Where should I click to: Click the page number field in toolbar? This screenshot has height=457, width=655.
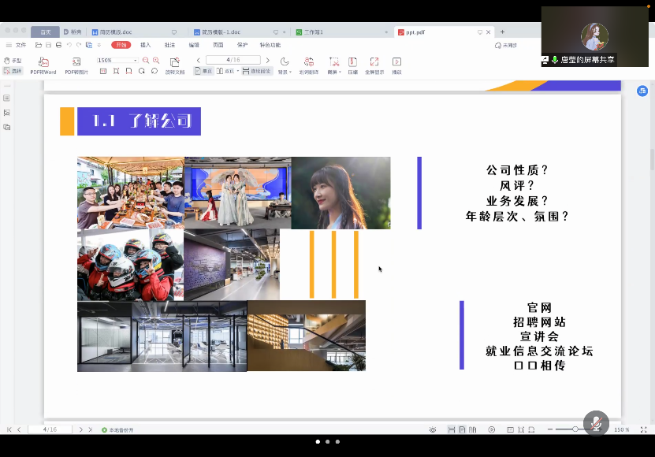[x=233, y=60]
